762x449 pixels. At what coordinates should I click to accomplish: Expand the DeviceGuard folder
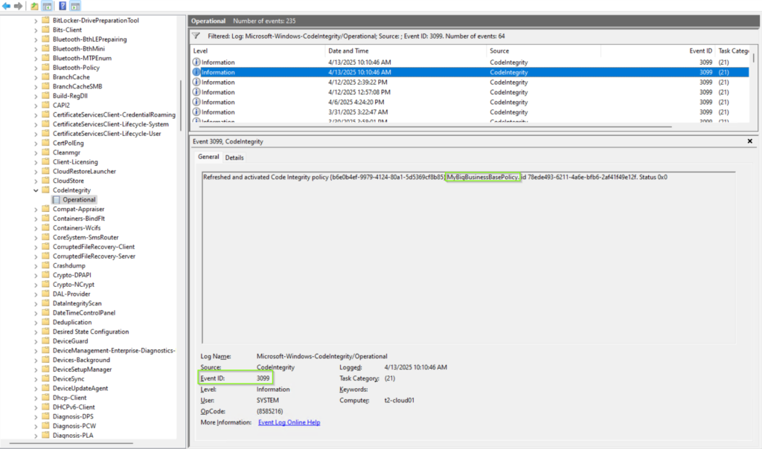36,341
